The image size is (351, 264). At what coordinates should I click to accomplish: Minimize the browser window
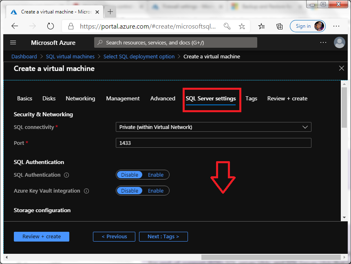pos(312,4)
